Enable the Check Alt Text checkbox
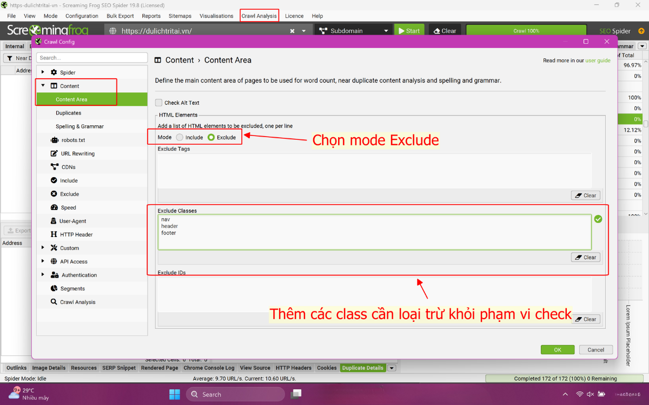Screen dimensions: 649x405 (158, 103)
